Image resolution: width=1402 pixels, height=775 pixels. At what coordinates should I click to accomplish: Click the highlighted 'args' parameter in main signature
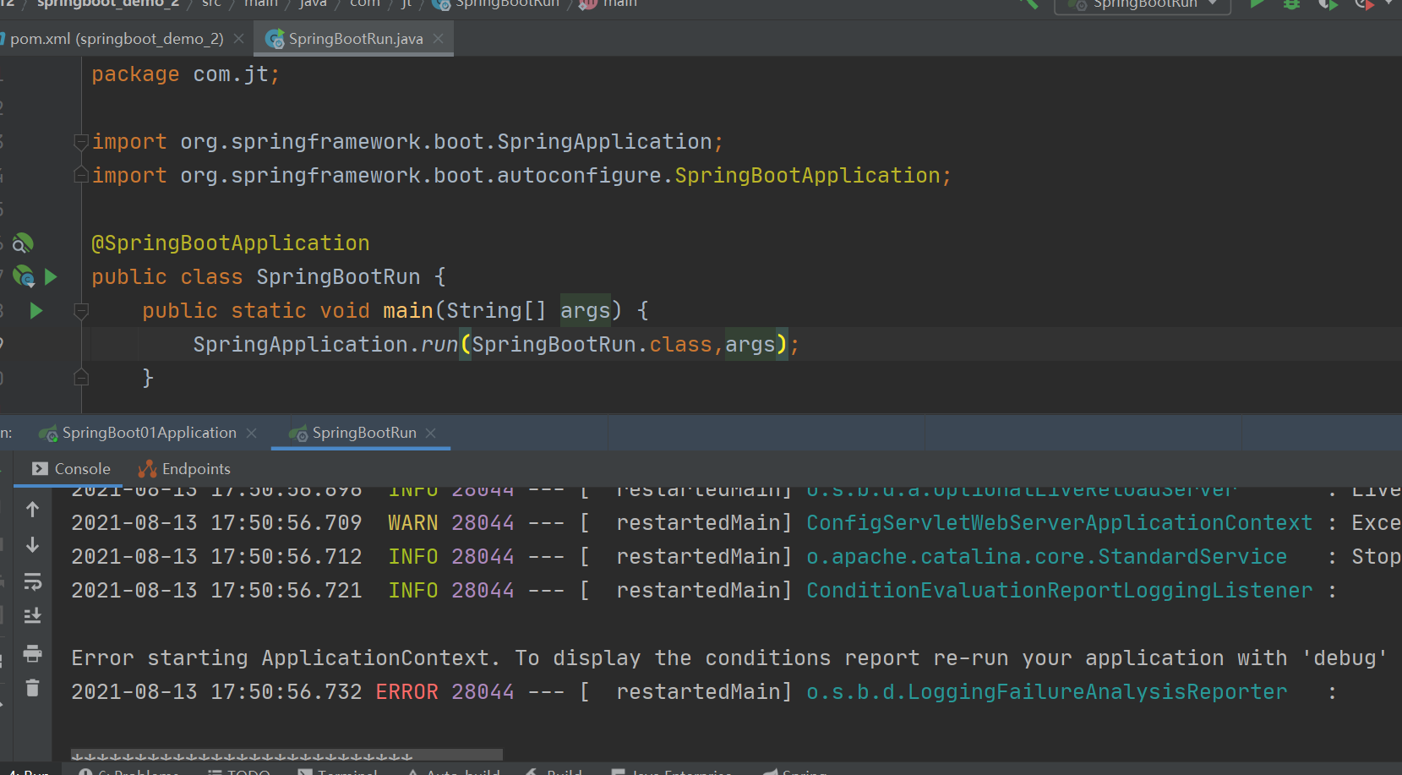click(585, 311)
